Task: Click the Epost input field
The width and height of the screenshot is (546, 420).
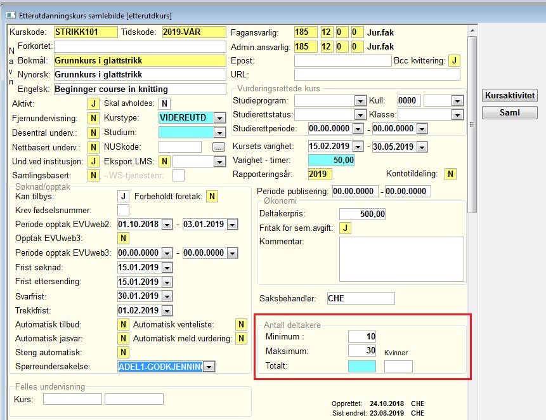Action: (x=342, y=61)
